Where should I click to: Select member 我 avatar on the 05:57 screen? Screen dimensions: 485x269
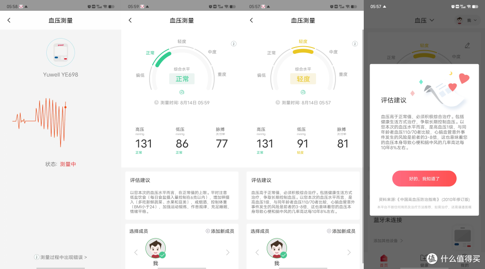click(x=277, y=248)
